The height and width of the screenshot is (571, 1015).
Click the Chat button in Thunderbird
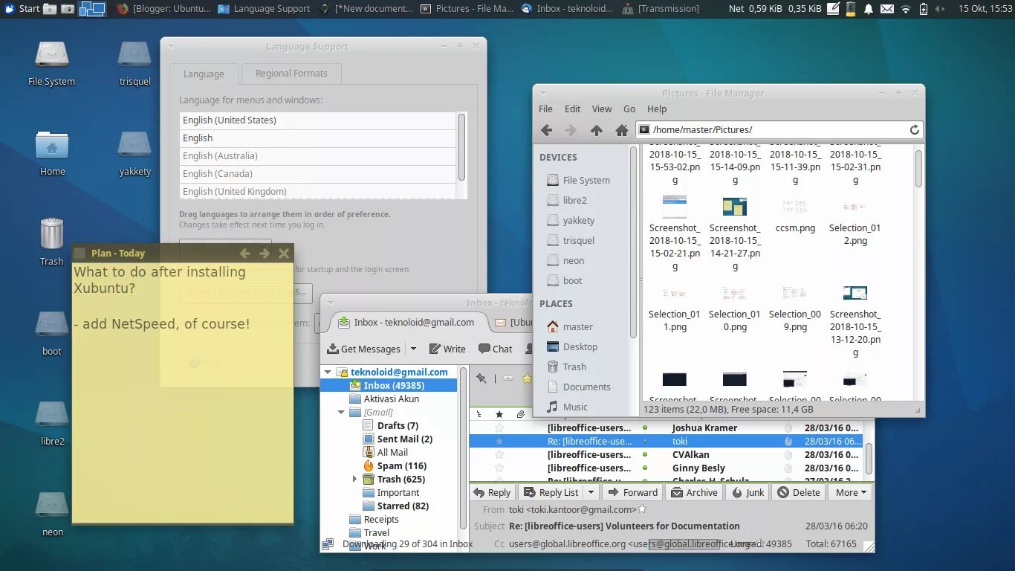496,349
